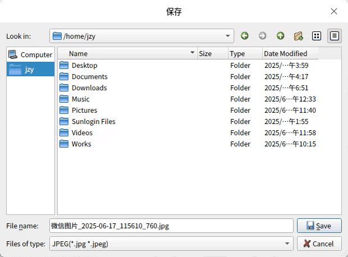Select the Pictures folder icon
This screenshot has width=348, height=257.
[x=64, y=111]
